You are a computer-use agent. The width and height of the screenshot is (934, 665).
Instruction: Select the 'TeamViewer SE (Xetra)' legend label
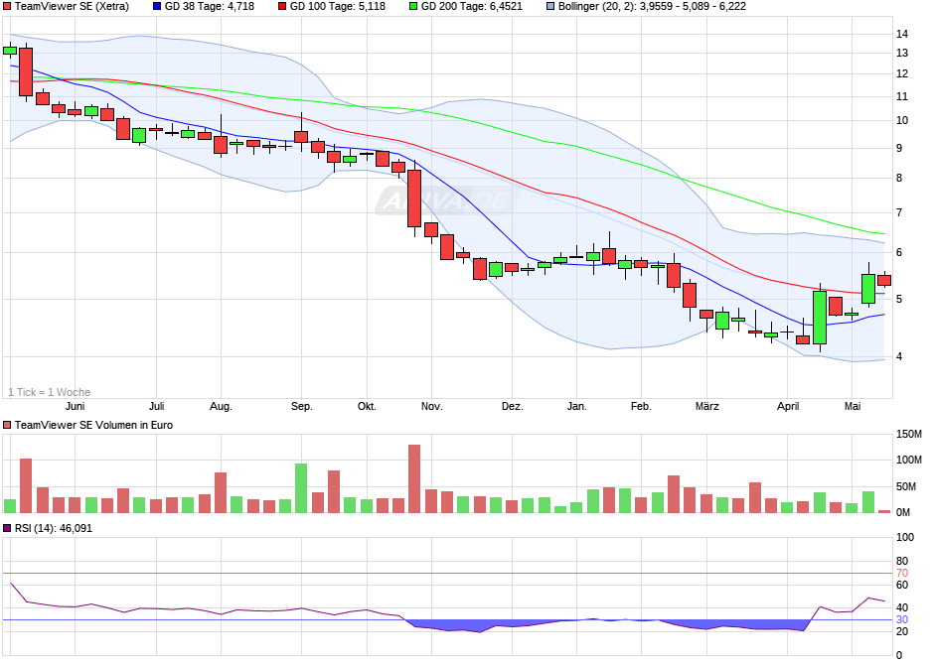pos(72,7)
